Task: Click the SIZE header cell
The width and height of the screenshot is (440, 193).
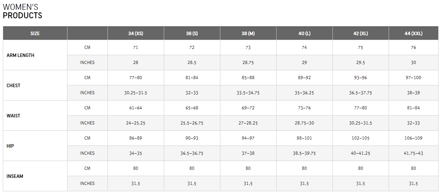Action: (35, 34)
